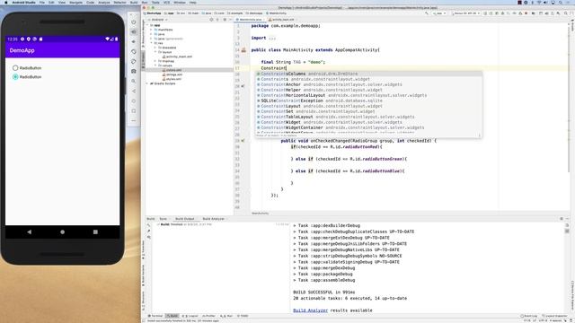This screenshot has height=323, width=575.
Task: Click the emulator toolbar overview square button
Action: 134,110
